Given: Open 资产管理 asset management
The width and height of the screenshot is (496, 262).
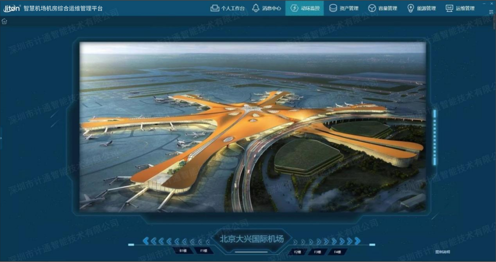Looking at the screenshot, I should (344, 8).
